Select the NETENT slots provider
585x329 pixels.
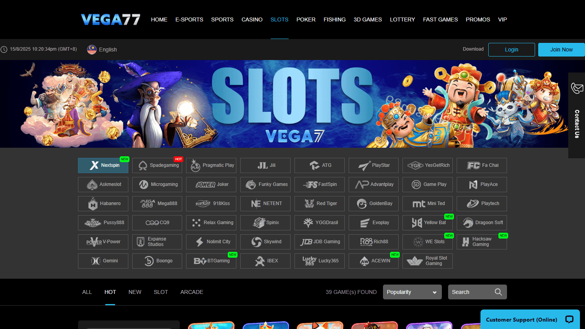point(265,203)
